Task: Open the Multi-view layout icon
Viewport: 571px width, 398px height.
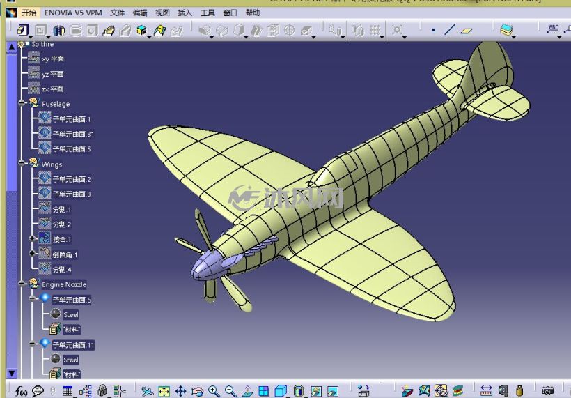Action: (x=264, y=391)
